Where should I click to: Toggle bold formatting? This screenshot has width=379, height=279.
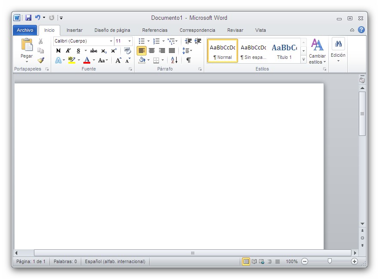(58, 50)
